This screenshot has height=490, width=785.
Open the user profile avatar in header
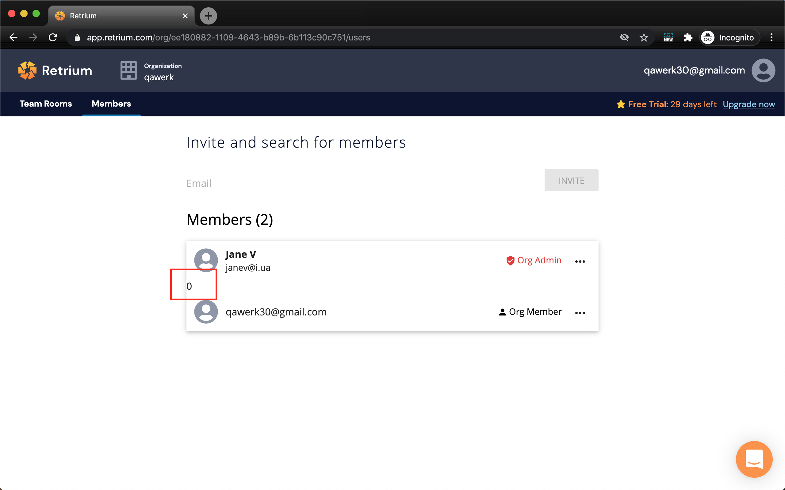point(763,70)
